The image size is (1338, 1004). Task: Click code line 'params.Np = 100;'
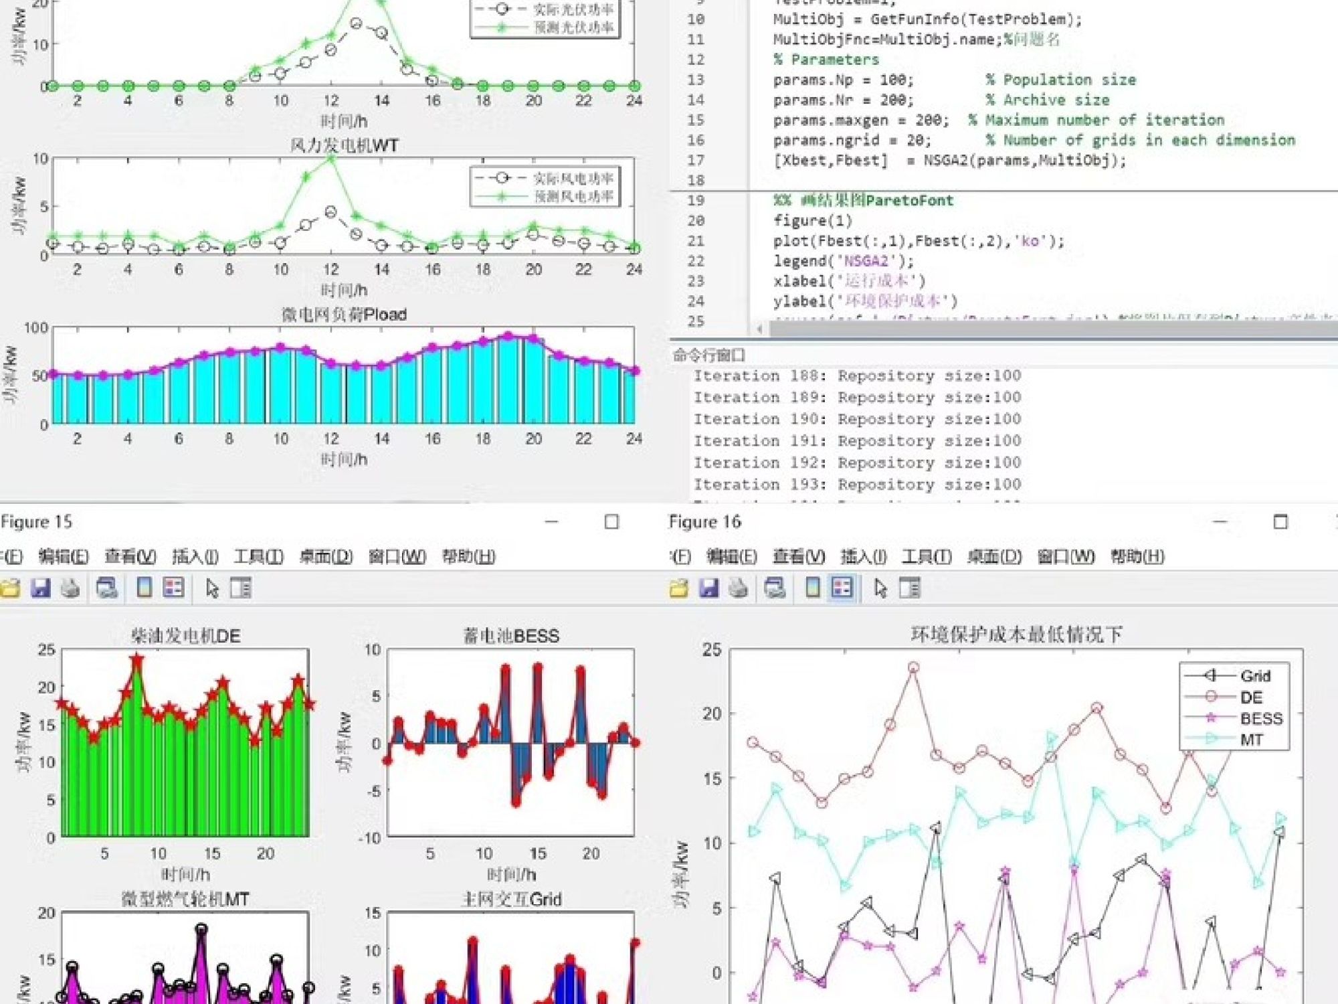844,80
